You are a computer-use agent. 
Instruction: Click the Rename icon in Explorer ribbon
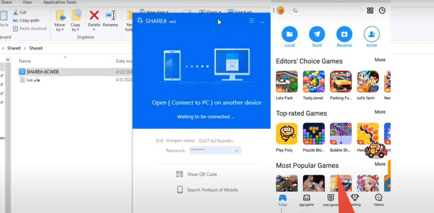pos(110,15)
